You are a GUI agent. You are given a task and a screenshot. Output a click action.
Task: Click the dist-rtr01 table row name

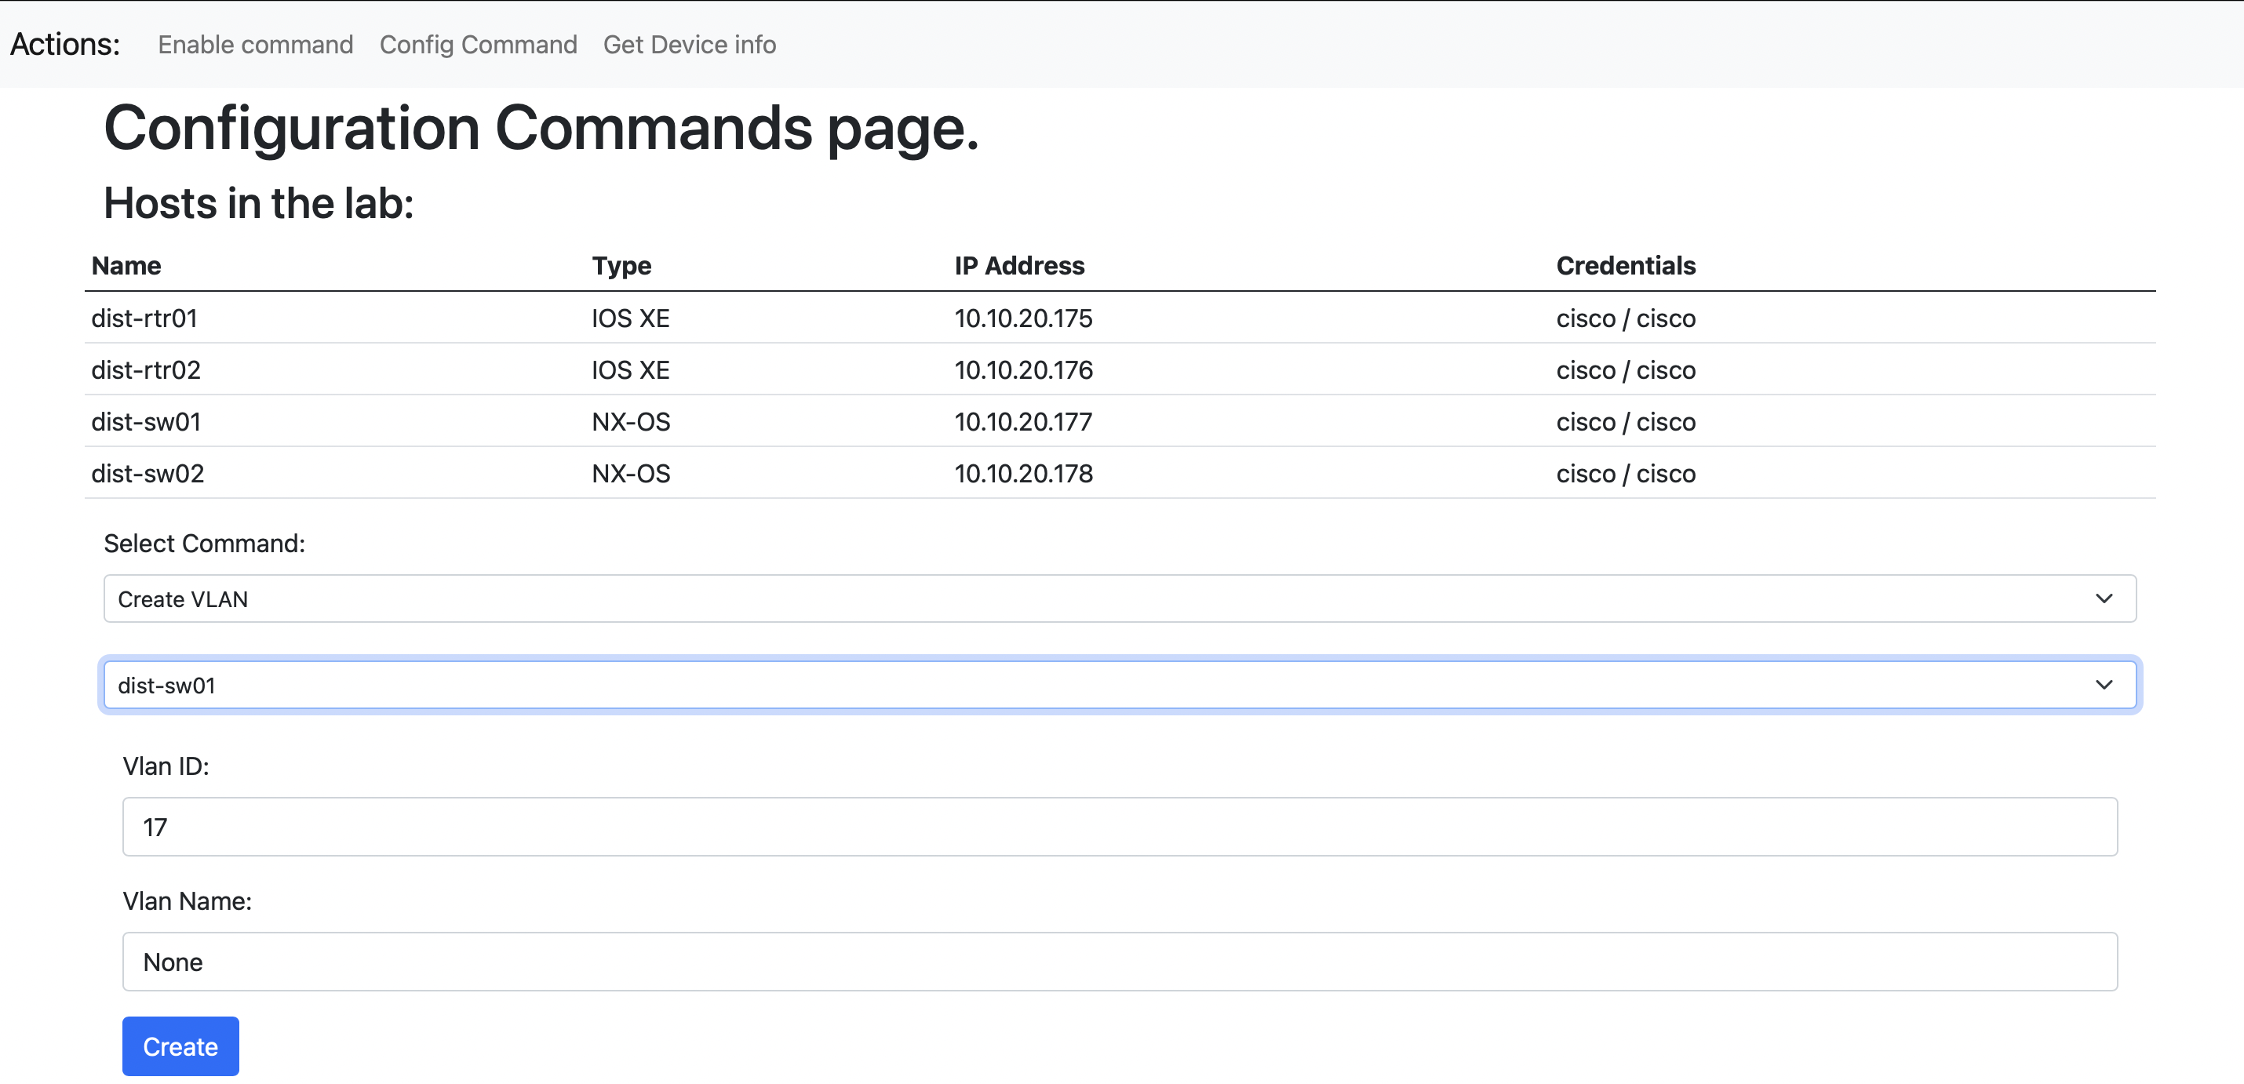point(144,318)
